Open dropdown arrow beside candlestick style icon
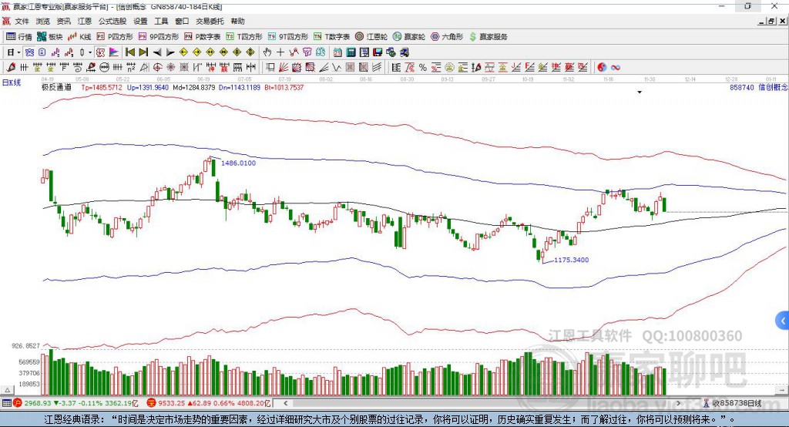 (90, 52)
